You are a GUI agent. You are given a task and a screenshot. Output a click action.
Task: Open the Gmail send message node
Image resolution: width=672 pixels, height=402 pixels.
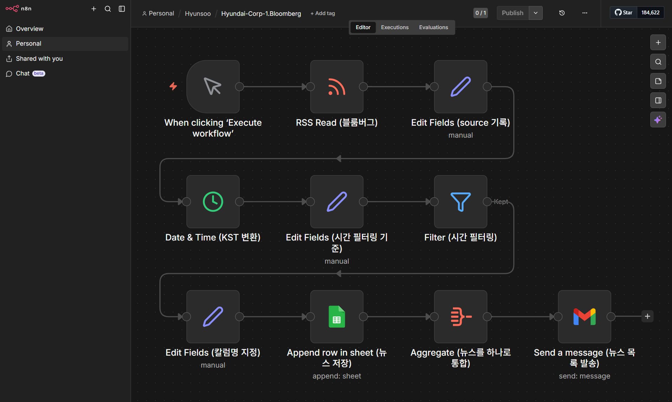click(585, 317)
